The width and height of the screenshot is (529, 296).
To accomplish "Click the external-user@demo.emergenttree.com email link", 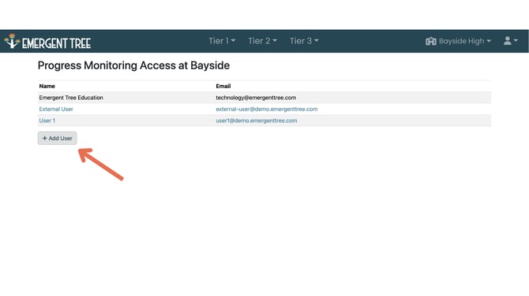I will tap(267, 109).
